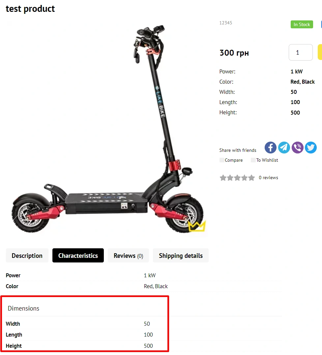The image size is (322, 355).
Task: Tick the Compare checkbox
Action: [x=222, y=160]
